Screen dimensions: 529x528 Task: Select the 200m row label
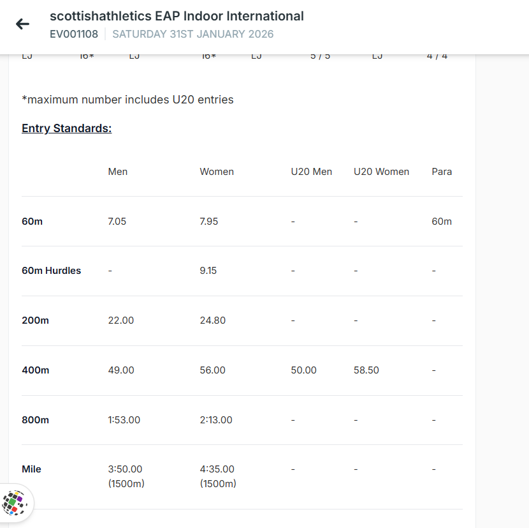pyautogui.click(x=35, y=321)
